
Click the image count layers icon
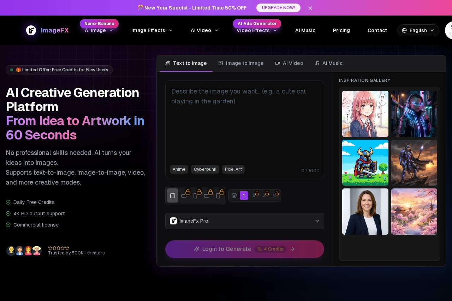point(234,195)
